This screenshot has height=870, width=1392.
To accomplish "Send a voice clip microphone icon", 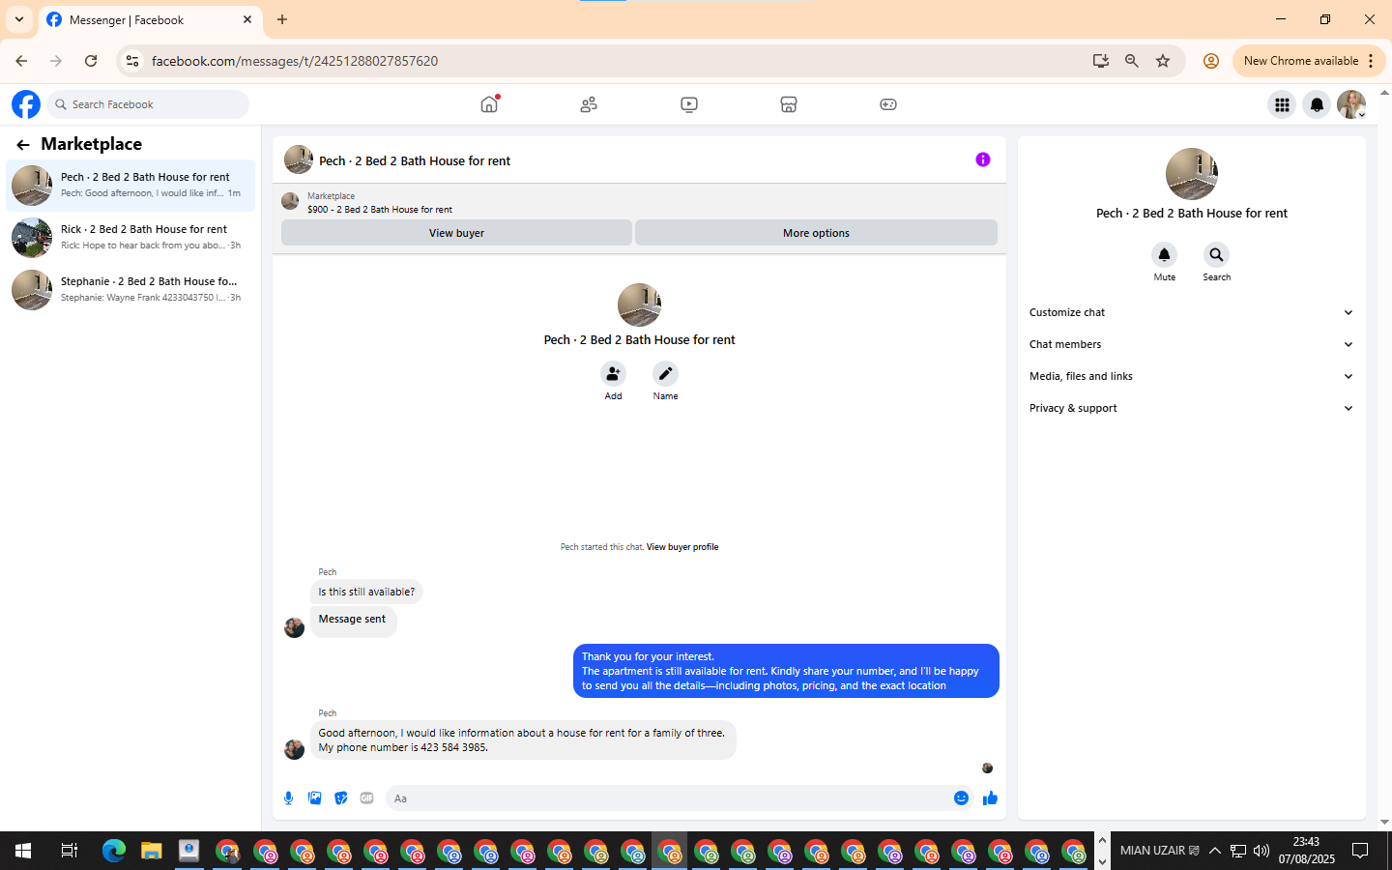I will pos(288,798).
